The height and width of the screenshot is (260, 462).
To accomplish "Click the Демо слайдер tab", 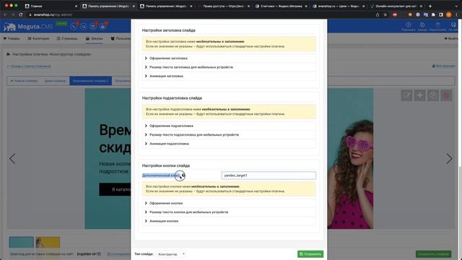I will [55, 81].
